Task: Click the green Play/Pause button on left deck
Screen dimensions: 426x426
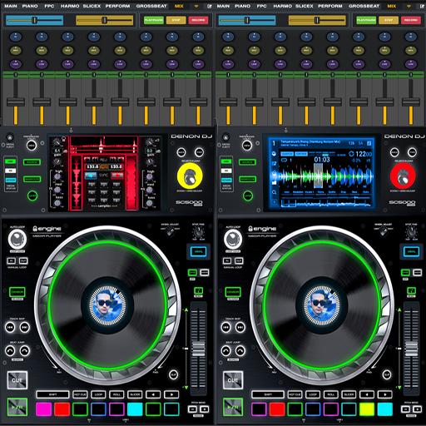Action: pos(17,407)
